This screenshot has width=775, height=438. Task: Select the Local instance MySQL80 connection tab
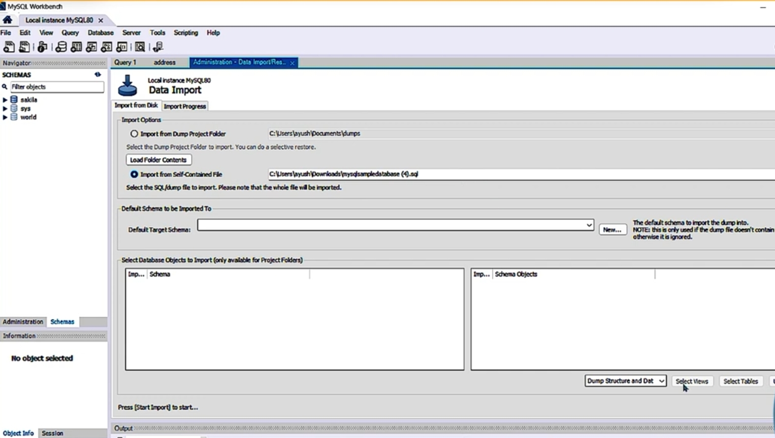pos(59,20)
